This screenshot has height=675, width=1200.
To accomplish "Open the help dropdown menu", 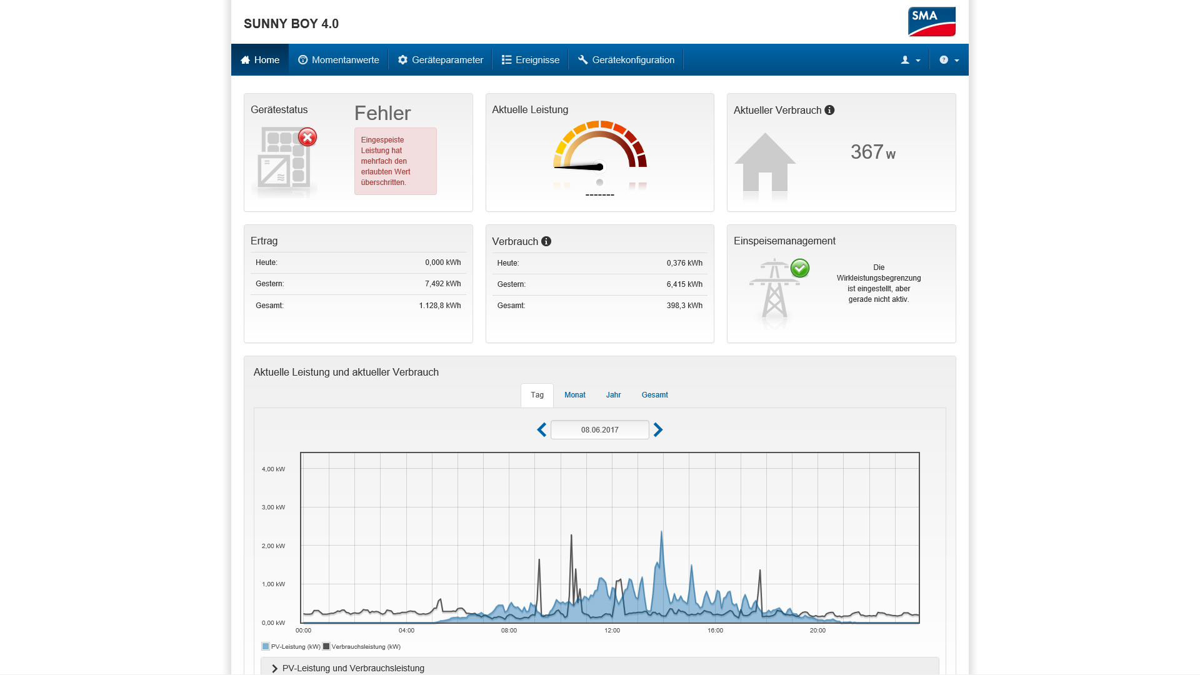I will (949, 60).
